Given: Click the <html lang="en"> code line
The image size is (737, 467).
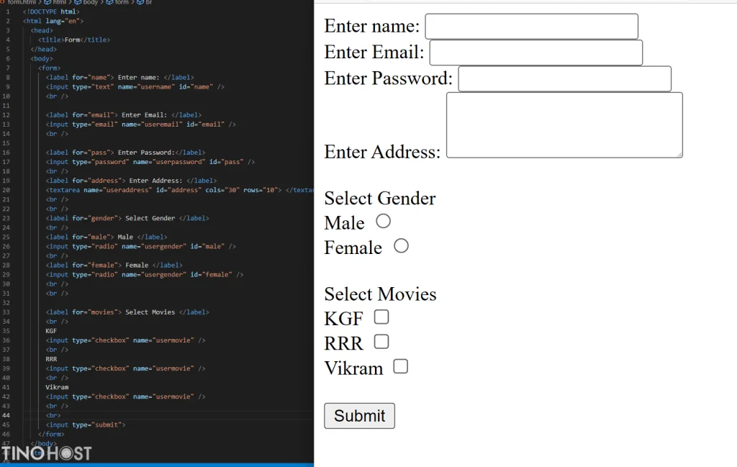Looking at the screenshot, I should pyautogui.click(x=53, y=21).
